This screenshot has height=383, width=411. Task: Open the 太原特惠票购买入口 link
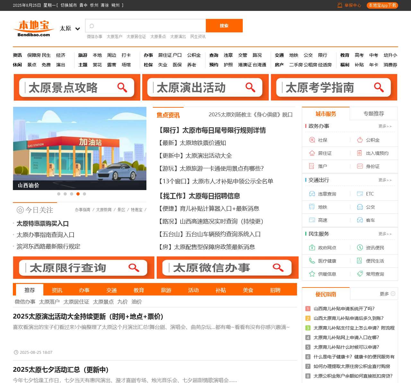point(42,223)
